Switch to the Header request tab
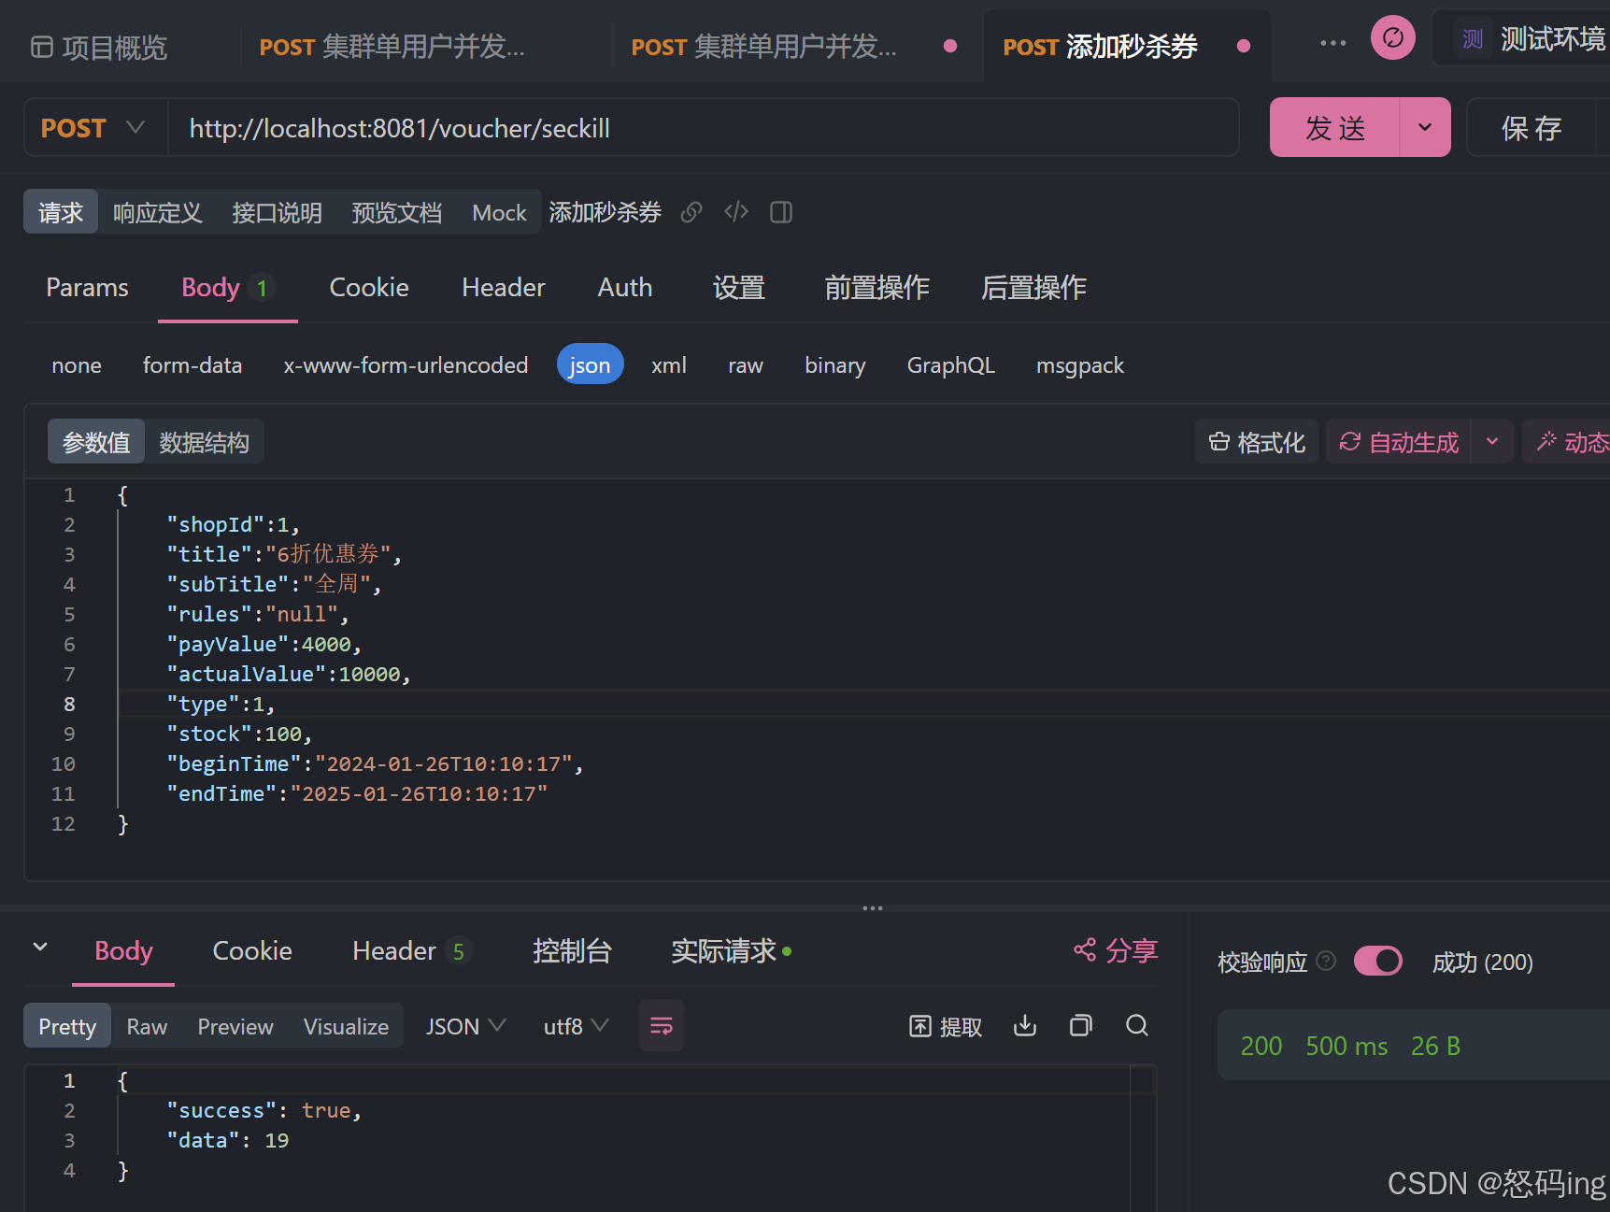This screenshot has height=1212, width=1610. click(x=503, y=288)
